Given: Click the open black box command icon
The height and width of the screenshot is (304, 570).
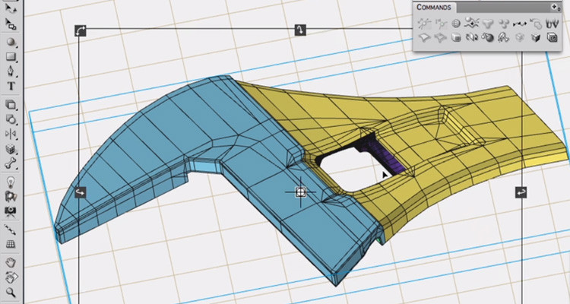Looking at the screenshot, I should [536, 37].
